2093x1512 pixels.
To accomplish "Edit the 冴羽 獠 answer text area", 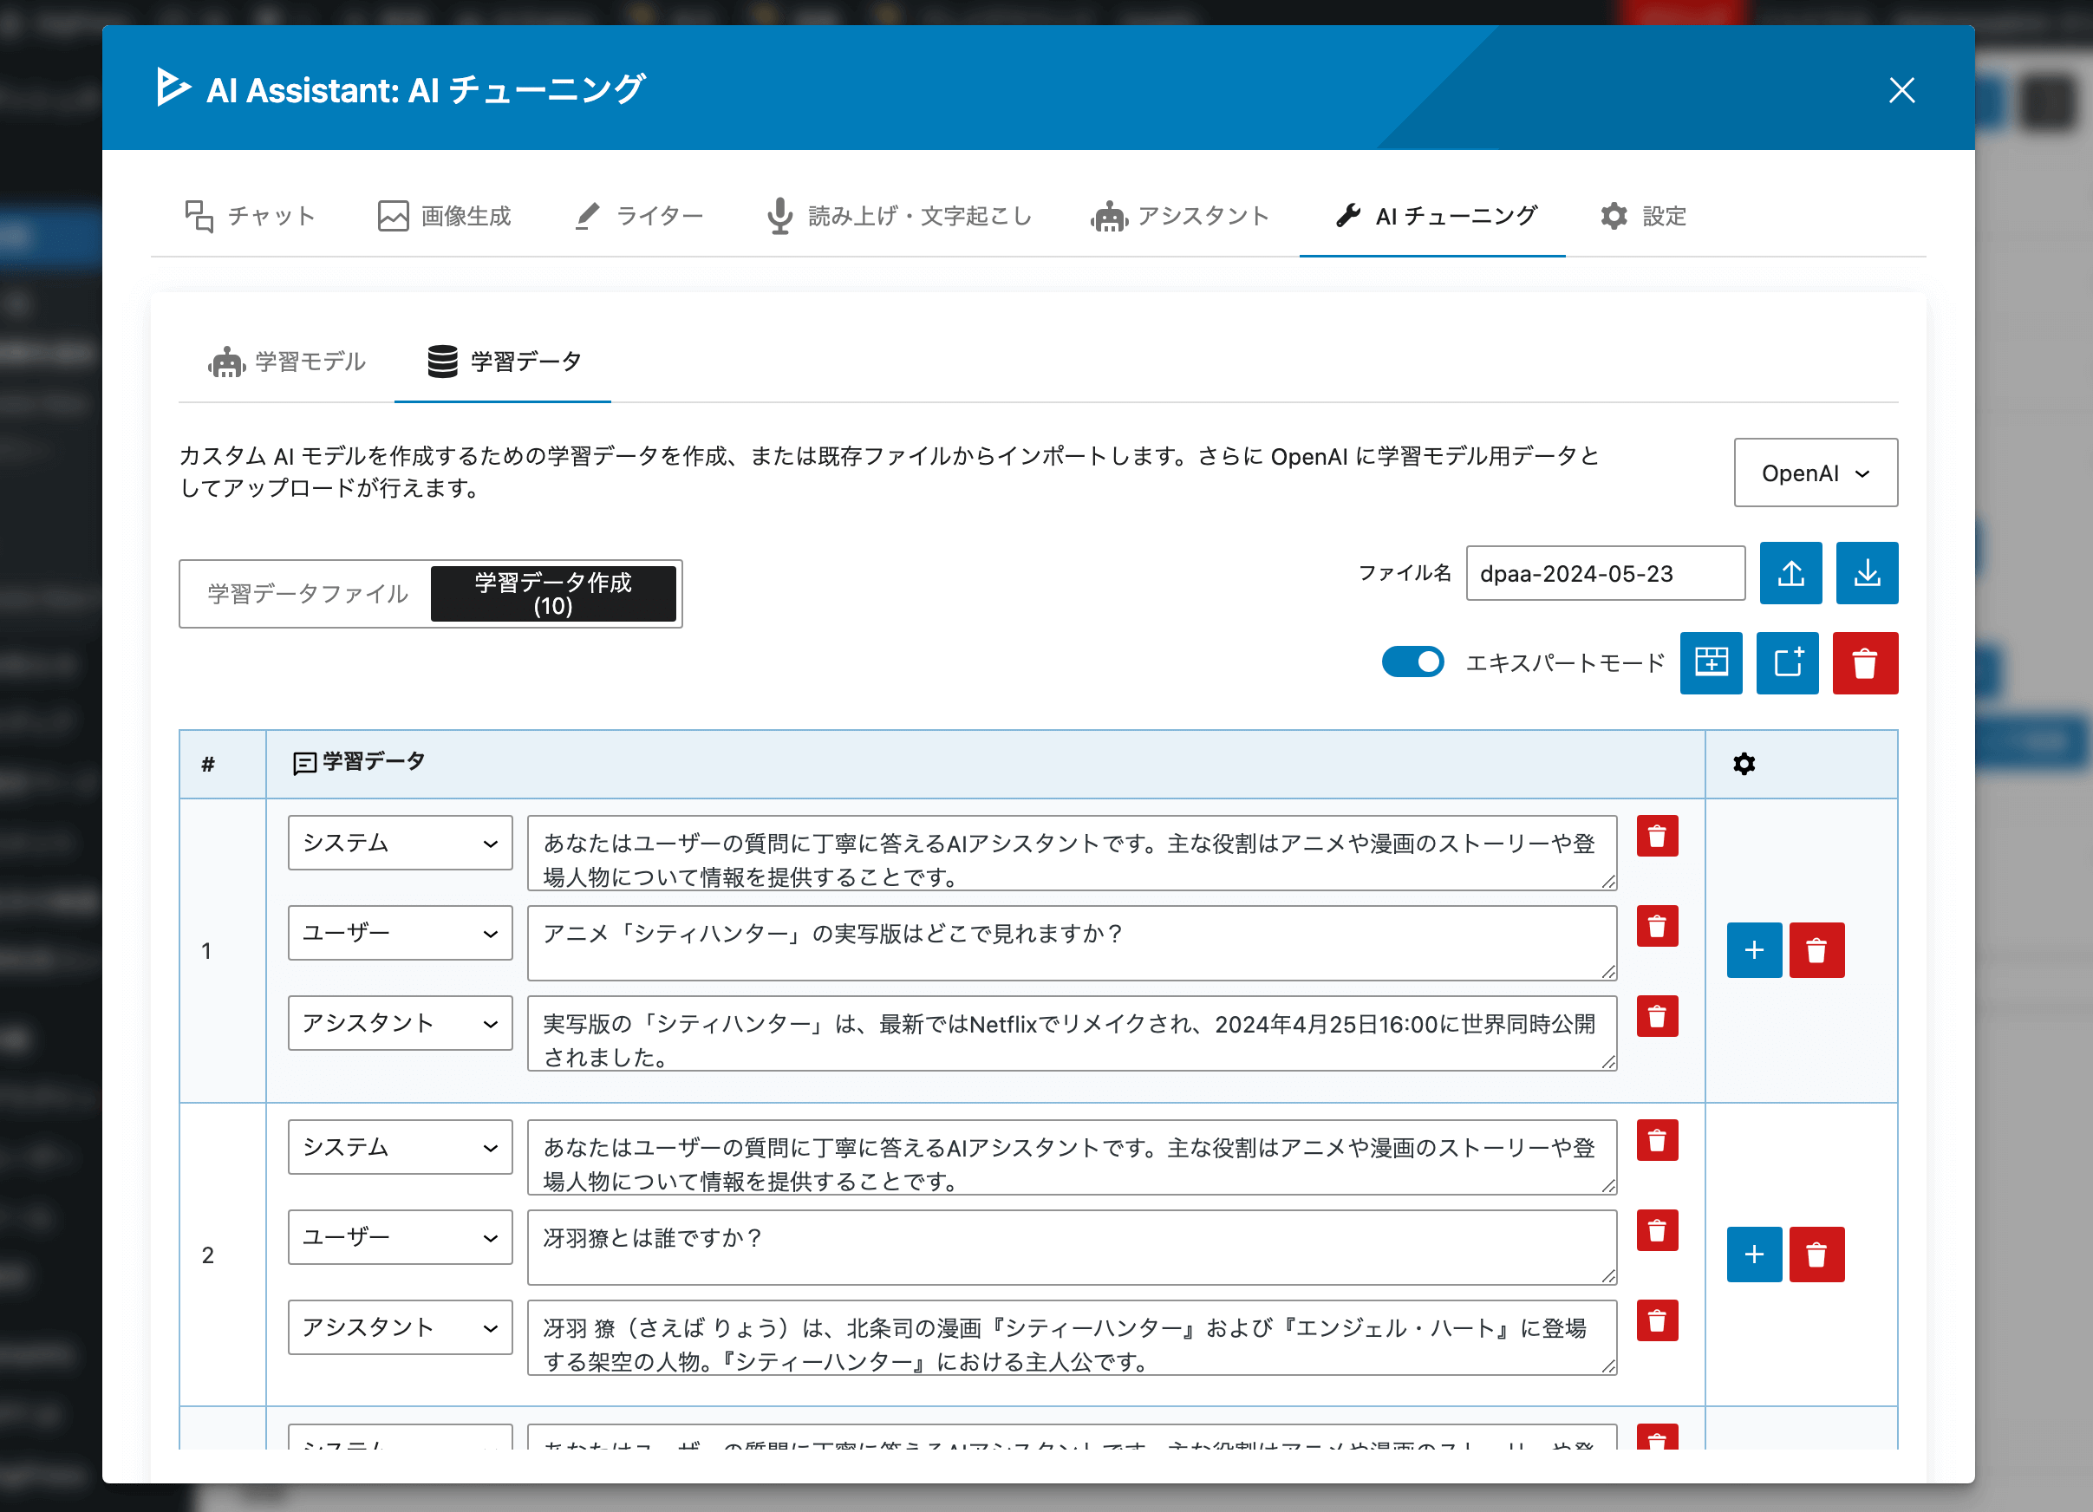I will [x=1072, y=1338].
